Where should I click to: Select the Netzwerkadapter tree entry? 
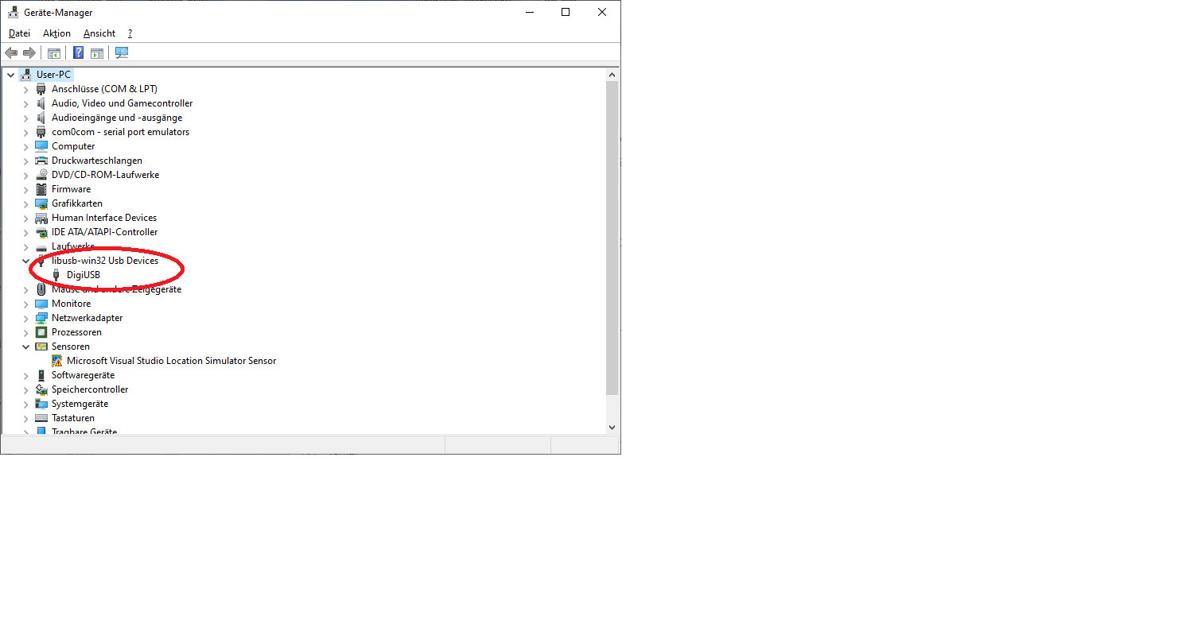coord(87,318)
